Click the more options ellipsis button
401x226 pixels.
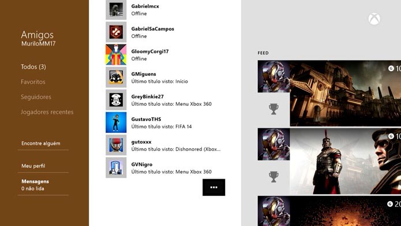(x=214, y=187)
